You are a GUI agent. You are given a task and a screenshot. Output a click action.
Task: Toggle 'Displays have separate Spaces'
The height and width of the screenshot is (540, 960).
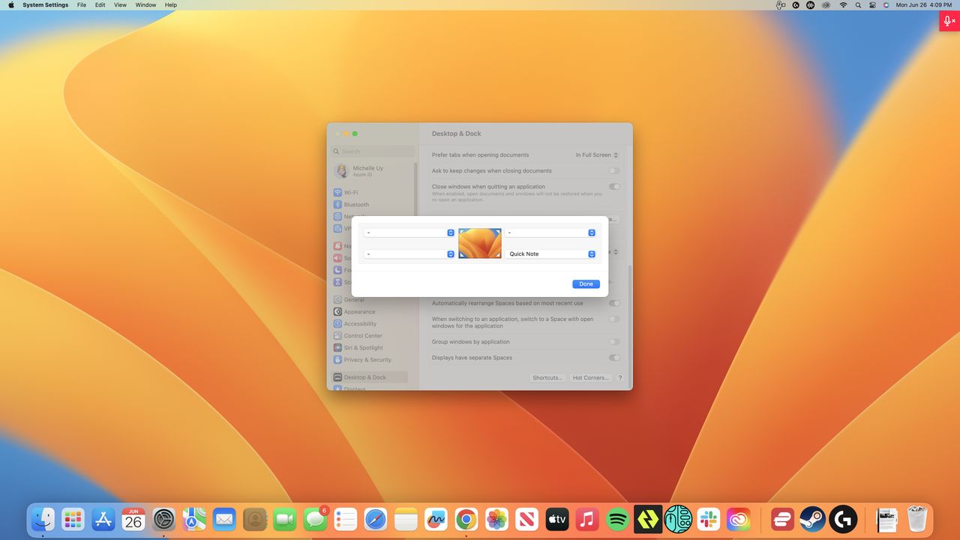(x=614, y=358)
